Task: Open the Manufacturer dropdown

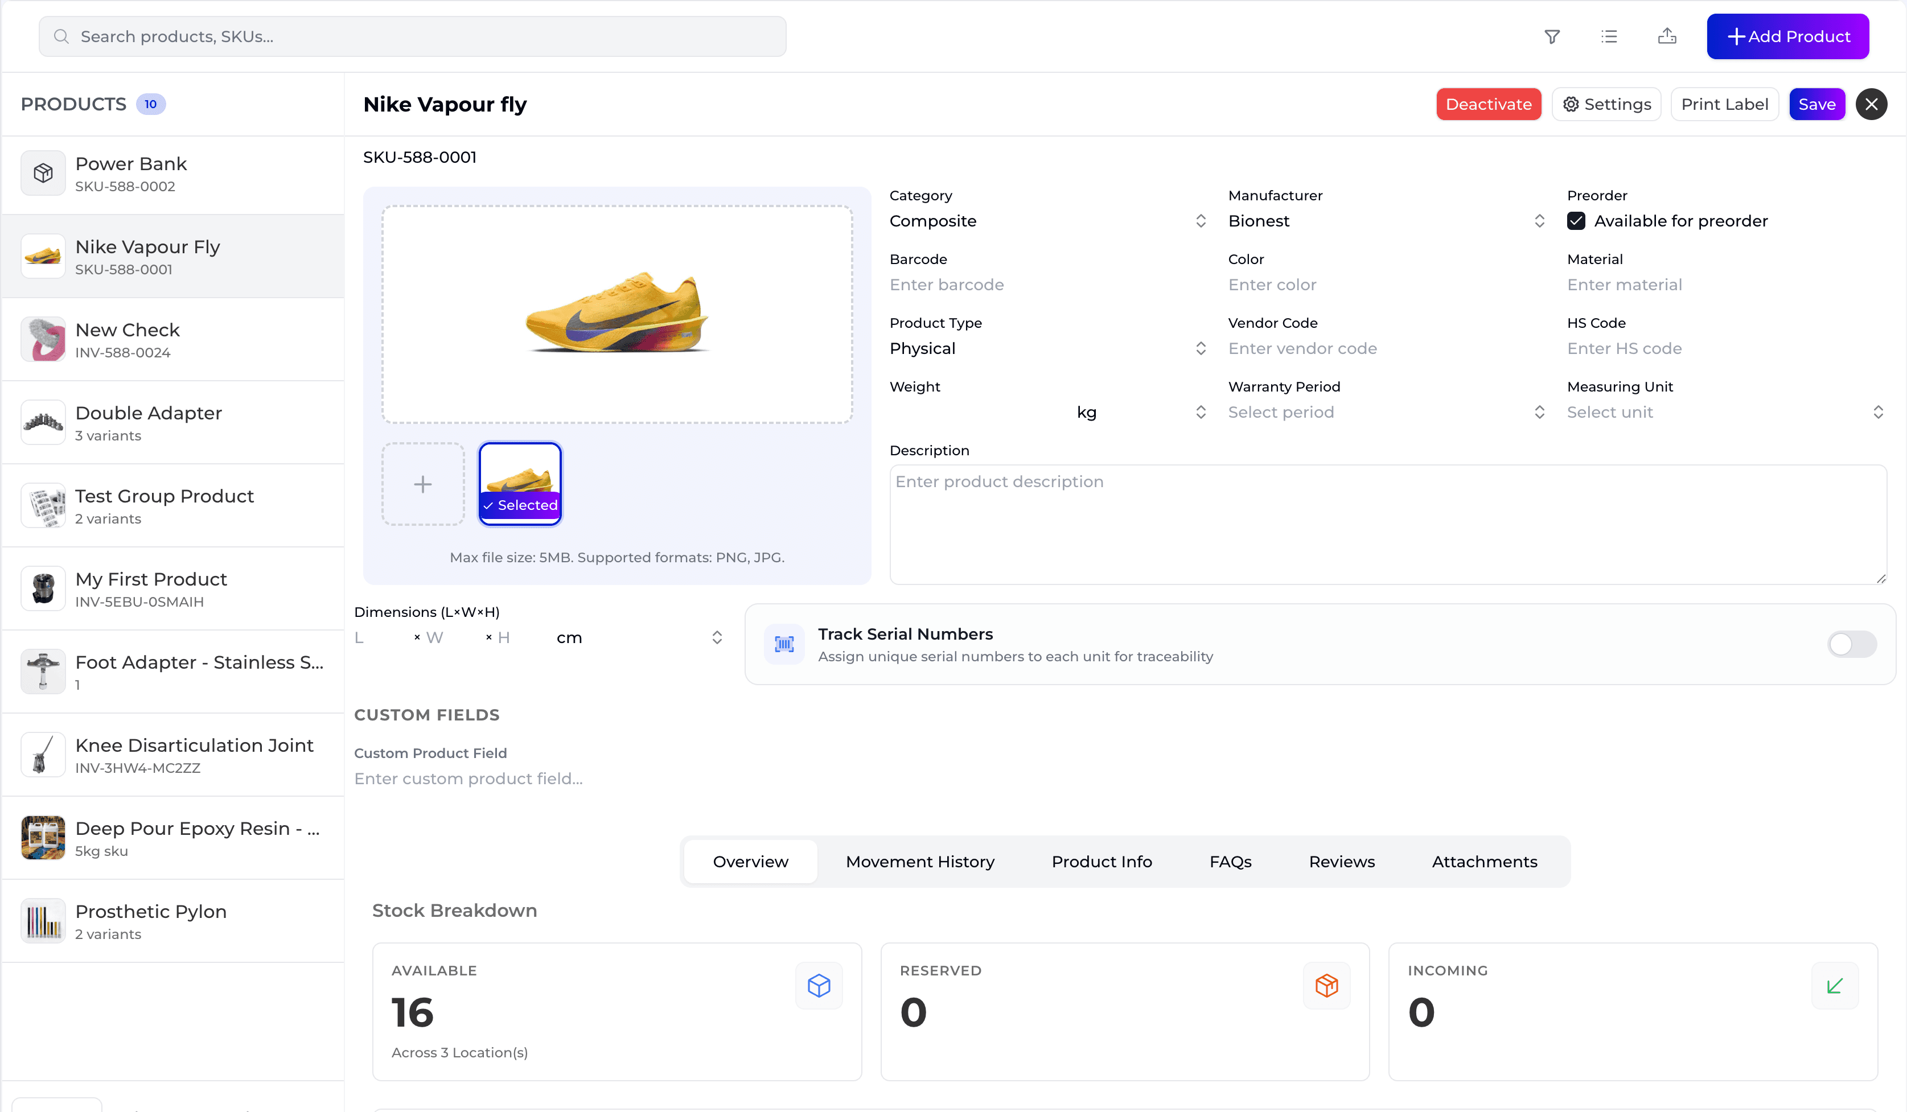Action: tap(1386, 221)
